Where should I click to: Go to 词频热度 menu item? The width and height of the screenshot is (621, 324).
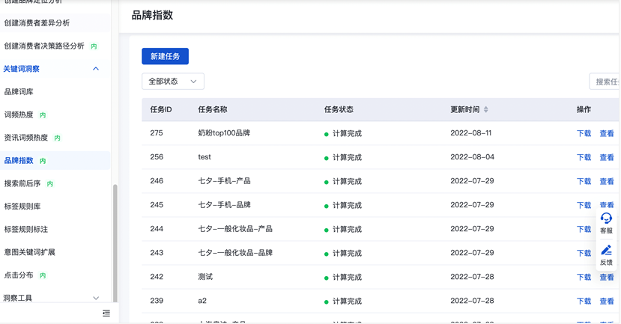(19, 115)
